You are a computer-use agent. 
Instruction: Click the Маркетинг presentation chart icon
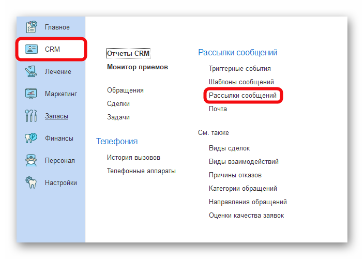coord(31,94)
